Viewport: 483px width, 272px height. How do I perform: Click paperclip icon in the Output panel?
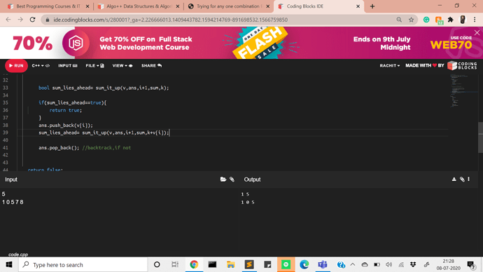(462, 179)
